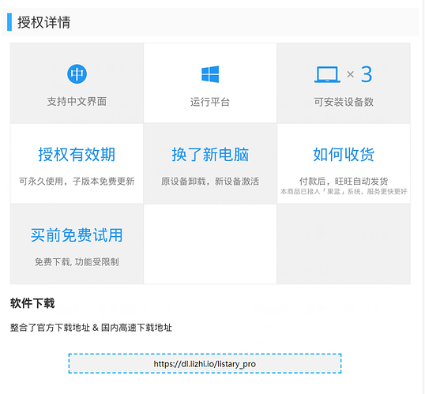The height and width of the screenshot is (394, 425).
Task: Click the laptop device icon
Action: point(327,74)
